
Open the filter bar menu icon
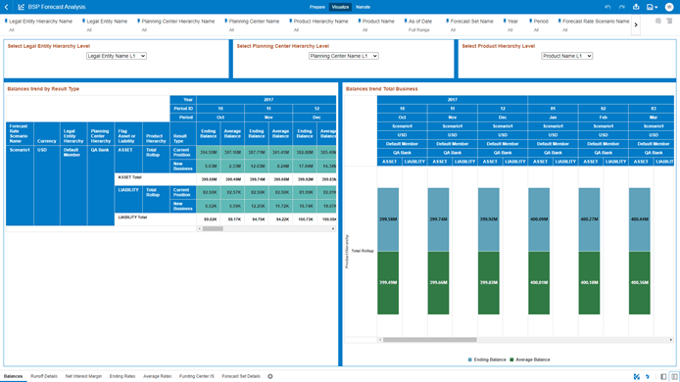pyautogui.click(x=669, y=21)
